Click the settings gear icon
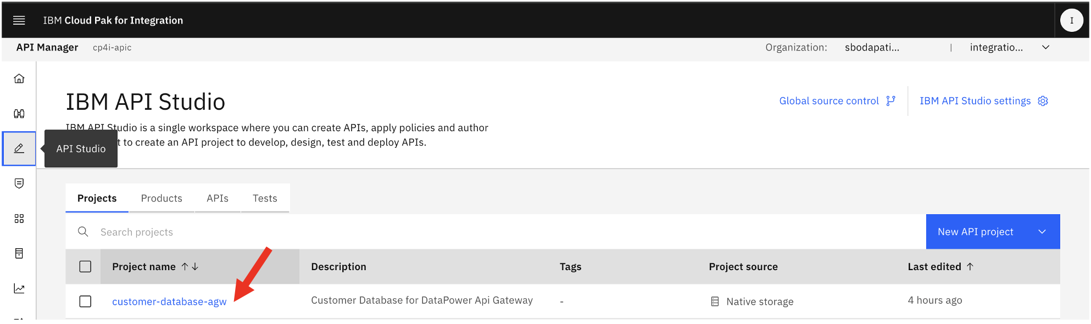 point(1043,101)
